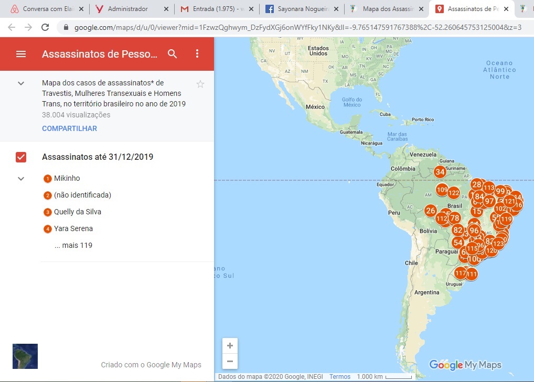Star this map with the star icon
Image resolution: width=534 pixels, height=382 pixels.
(x=200, y=84)
